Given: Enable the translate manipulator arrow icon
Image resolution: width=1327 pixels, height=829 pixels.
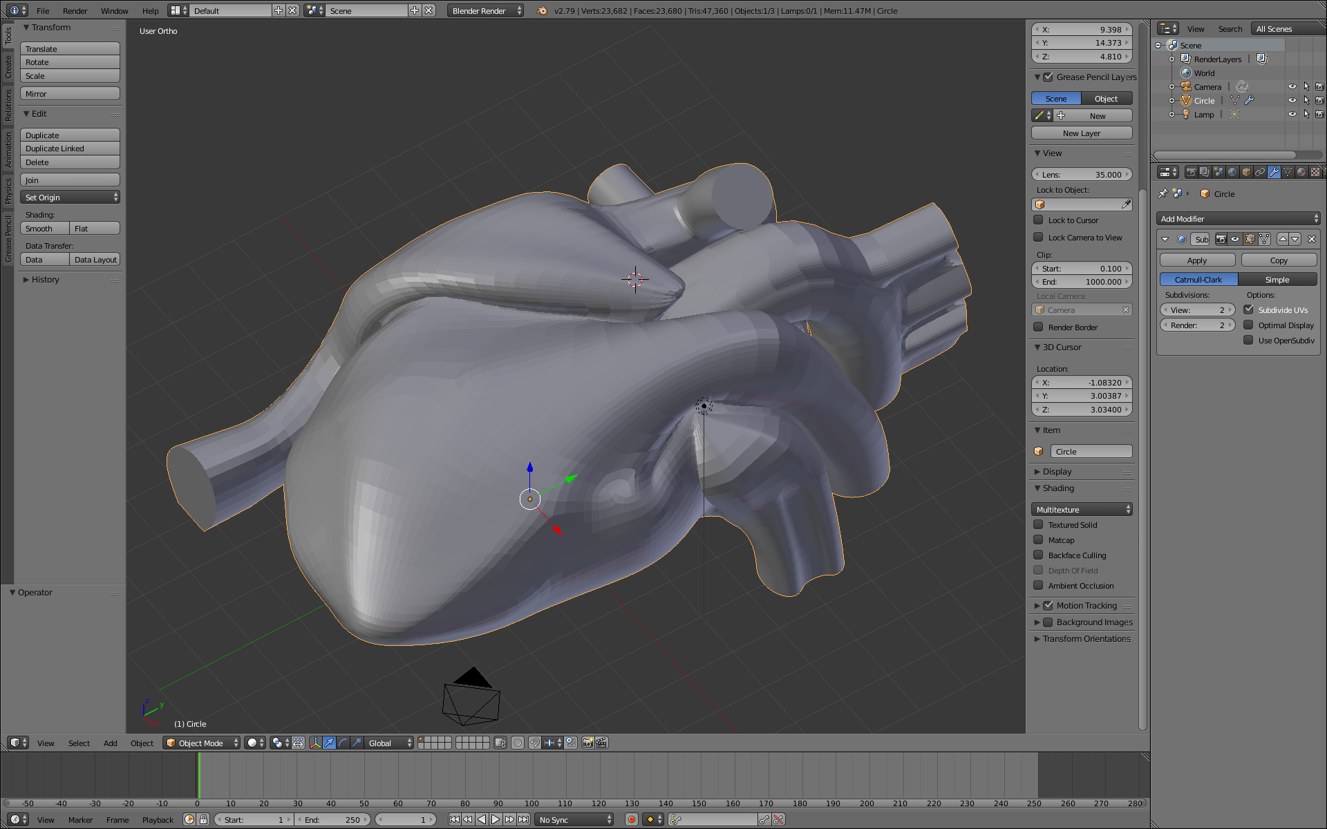Looking at the screenshot, I should tap(329, 743).
